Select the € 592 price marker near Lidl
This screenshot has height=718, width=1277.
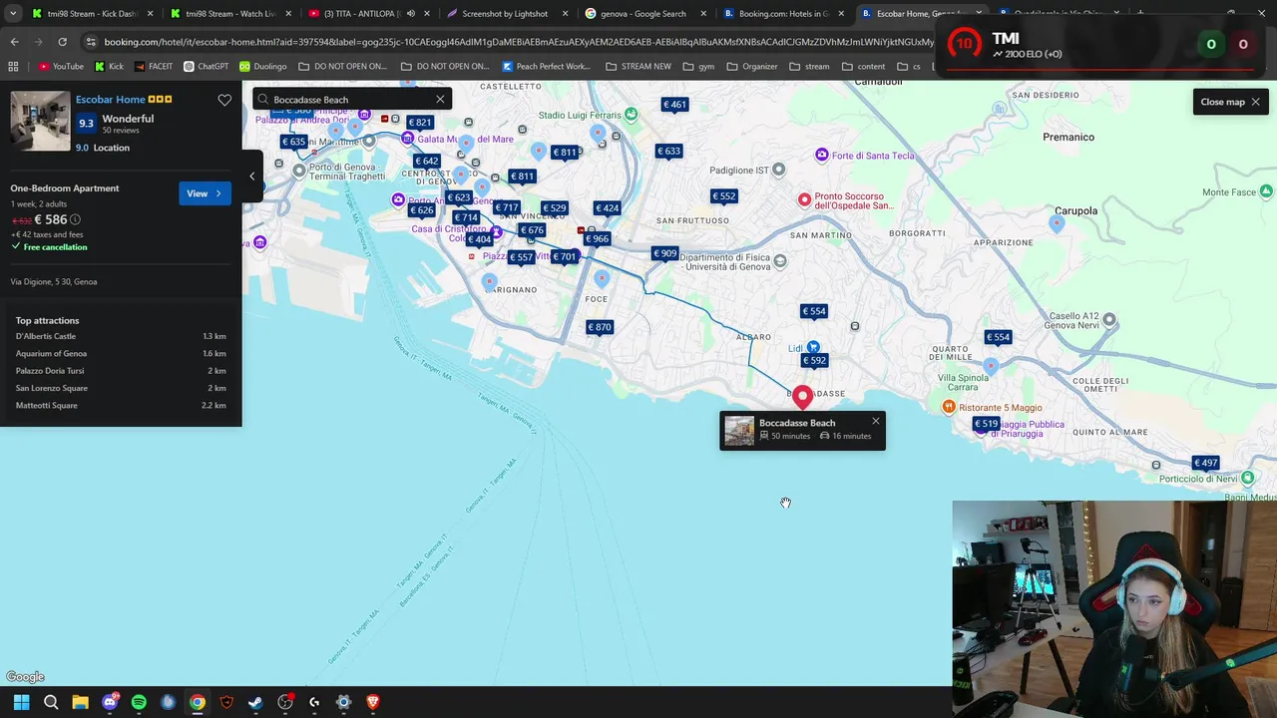(x=814, y=360)
